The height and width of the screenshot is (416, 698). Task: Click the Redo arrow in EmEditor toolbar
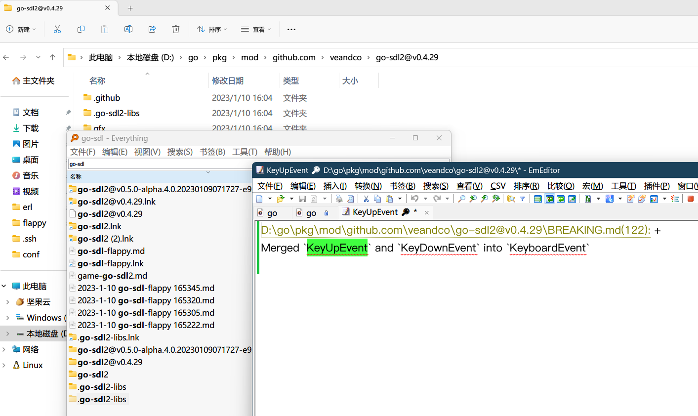pyautogui.click(x=437, y=199)
